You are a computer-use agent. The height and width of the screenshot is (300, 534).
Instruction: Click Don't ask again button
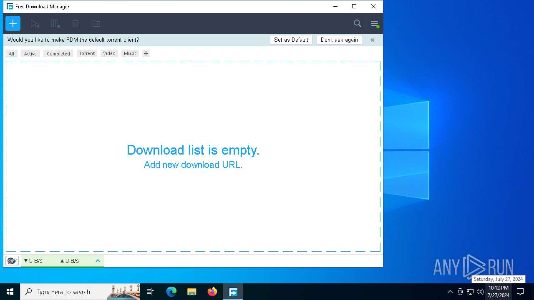tap(339, 40)
